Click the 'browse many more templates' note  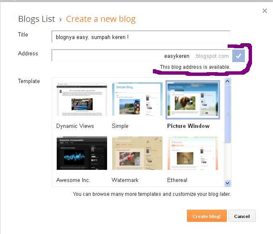coord(152,194)
